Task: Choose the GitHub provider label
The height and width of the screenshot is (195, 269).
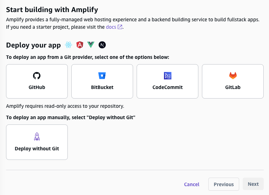Action: click(37, 87)
